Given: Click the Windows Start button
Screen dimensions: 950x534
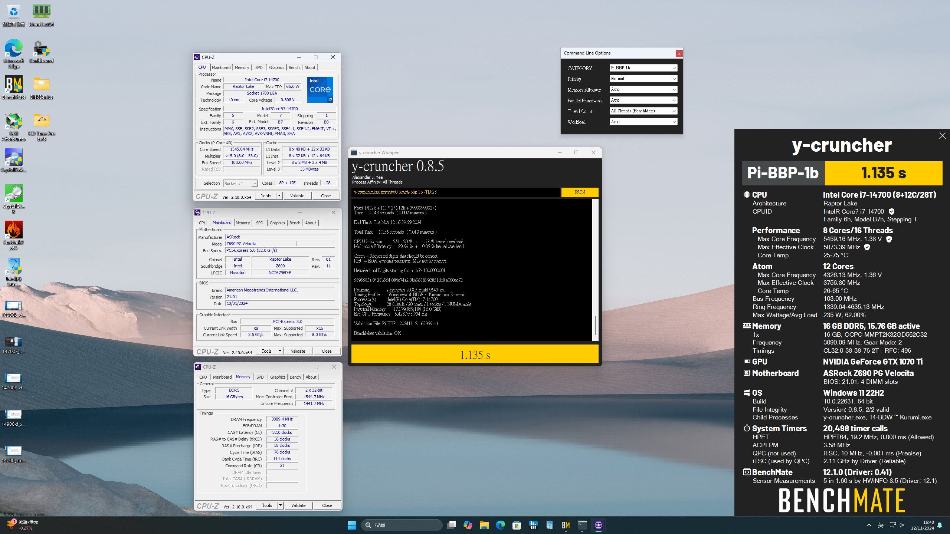Looking at the screenshot, I should [x=352, y=525].
